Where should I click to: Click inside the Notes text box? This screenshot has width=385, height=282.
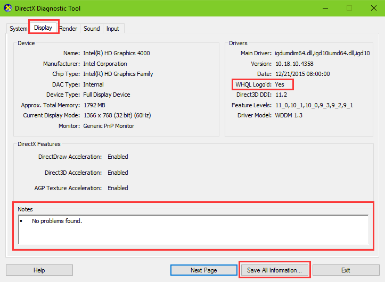(193, 229)
